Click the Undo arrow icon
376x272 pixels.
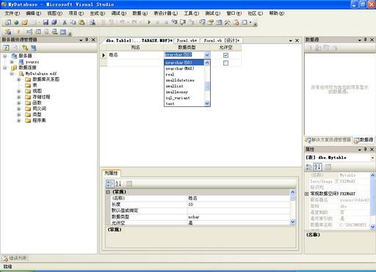[122, 23]
